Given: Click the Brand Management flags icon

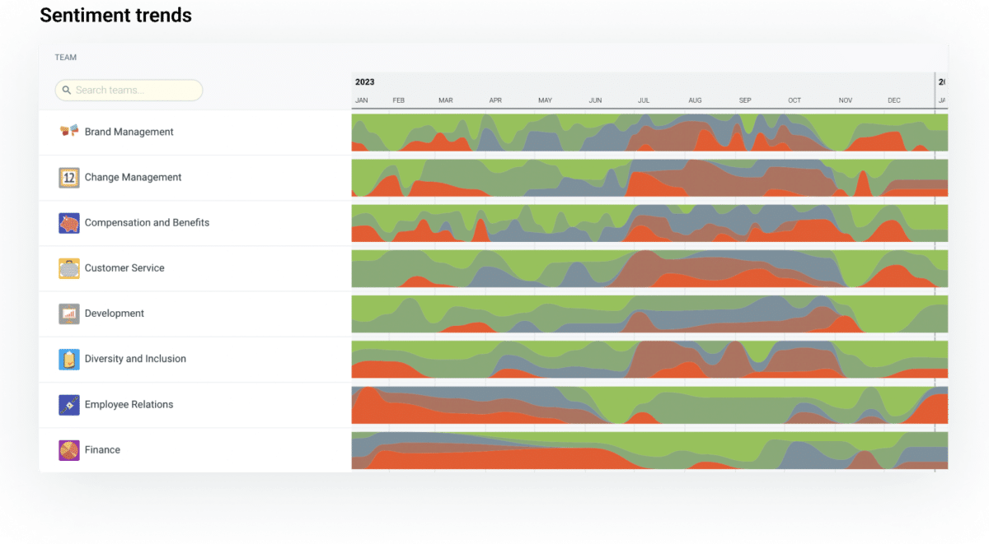Looking at the screenshot, I should point(69,131).
